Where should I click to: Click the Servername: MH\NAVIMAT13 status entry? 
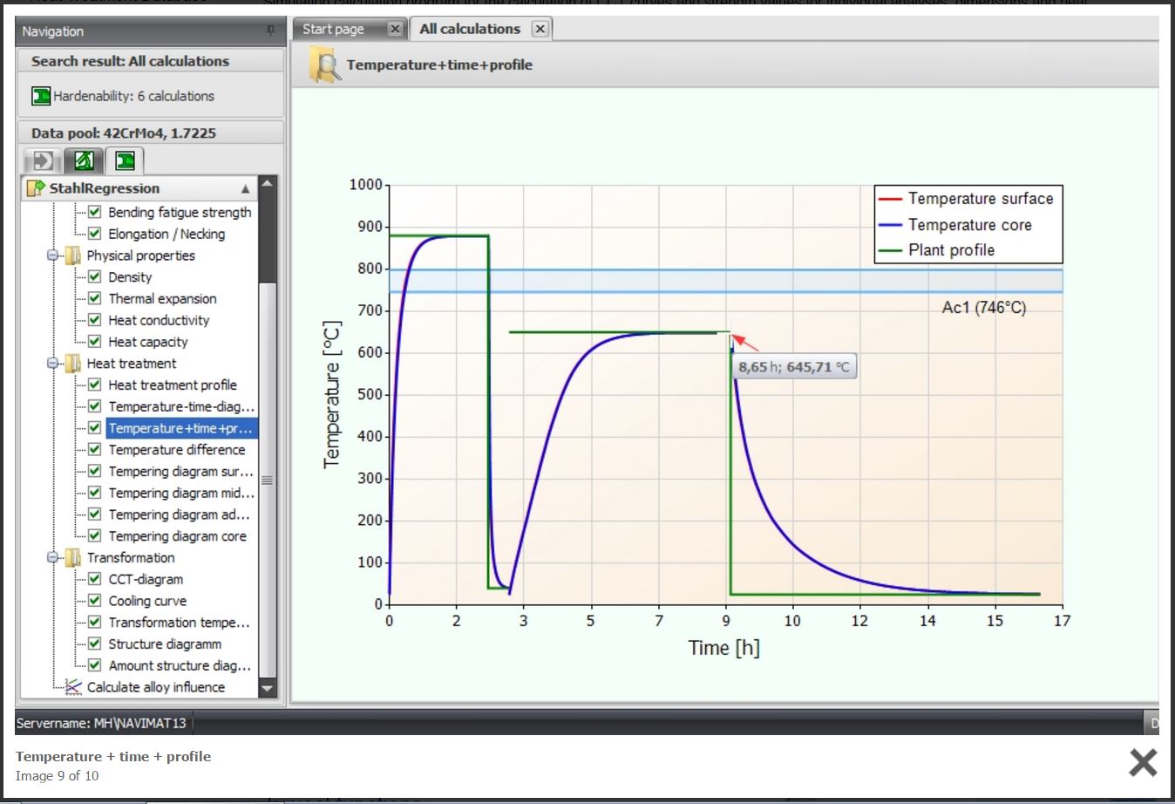click(101, 723)
